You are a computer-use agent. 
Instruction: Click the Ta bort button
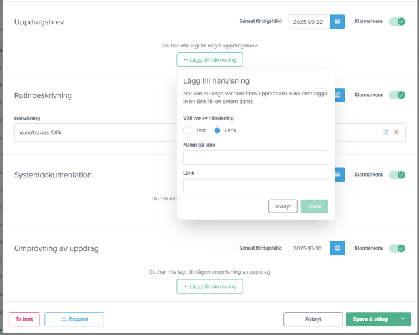pyautogui.click(x=24, y=319)
